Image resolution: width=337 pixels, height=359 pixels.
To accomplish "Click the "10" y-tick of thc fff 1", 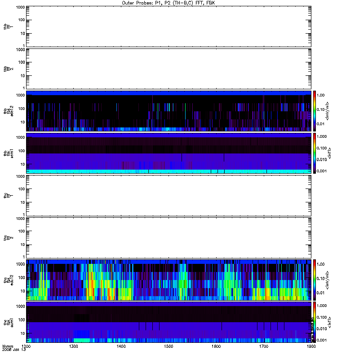I will point(23,202).
